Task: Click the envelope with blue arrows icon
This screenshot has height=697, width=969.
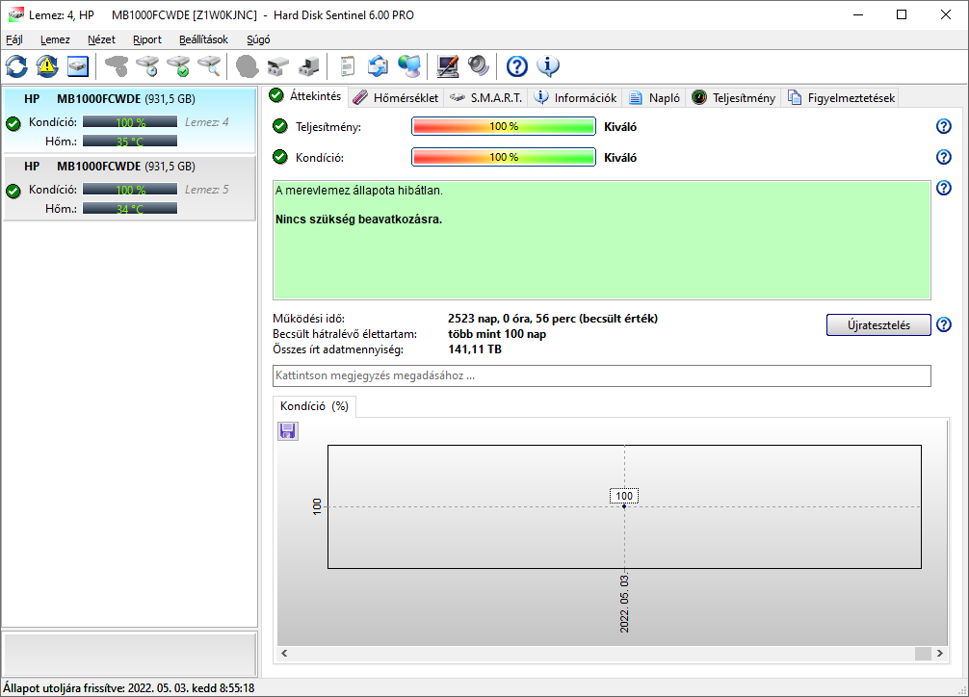Action: (378, 66)
